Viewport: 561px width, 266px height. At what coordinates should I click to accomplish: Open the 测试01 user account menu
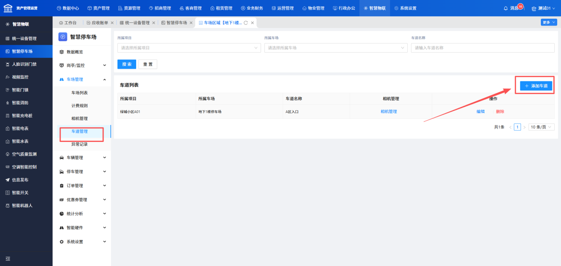[x=544, y=8]
